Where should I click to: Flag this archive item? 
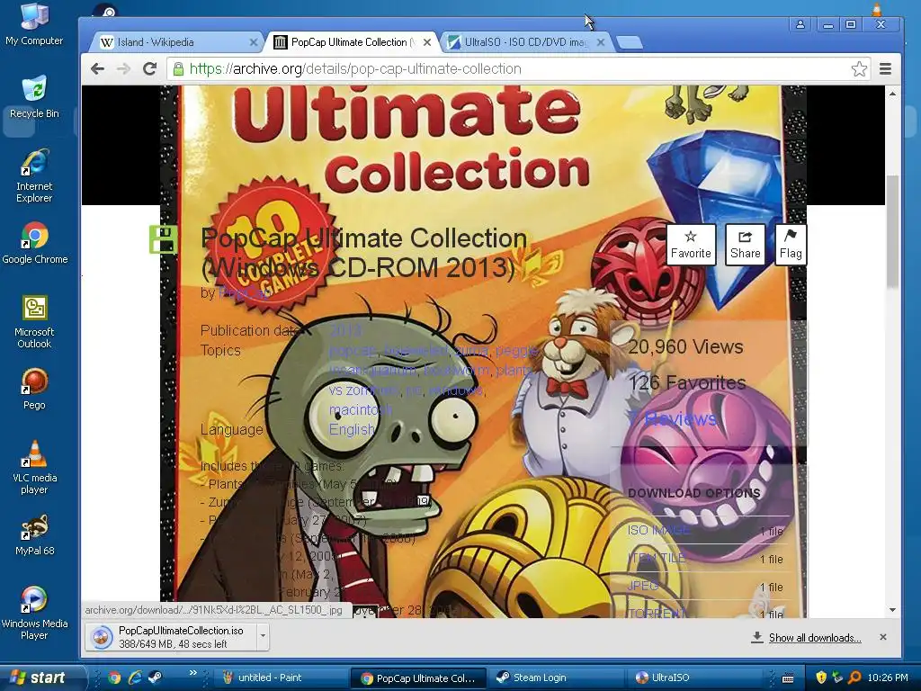790,245
